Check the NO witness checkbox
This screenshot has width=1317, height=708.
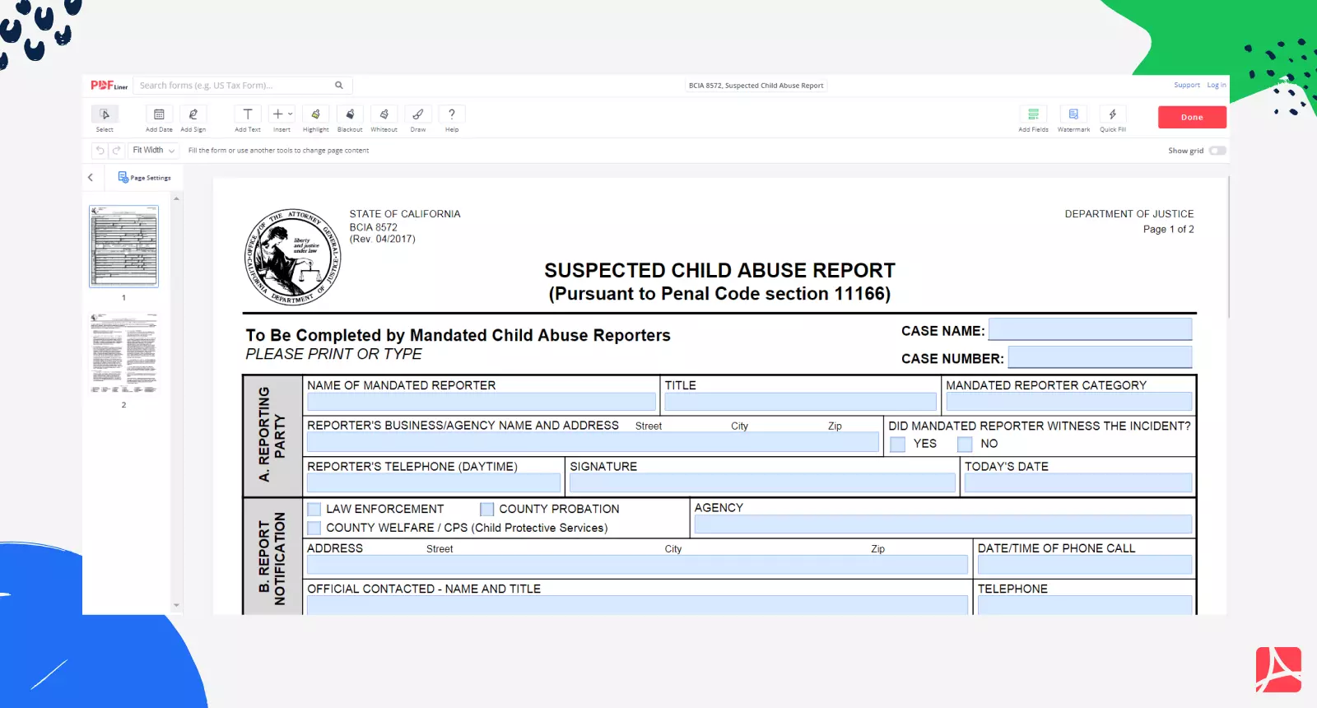(965, 445)
